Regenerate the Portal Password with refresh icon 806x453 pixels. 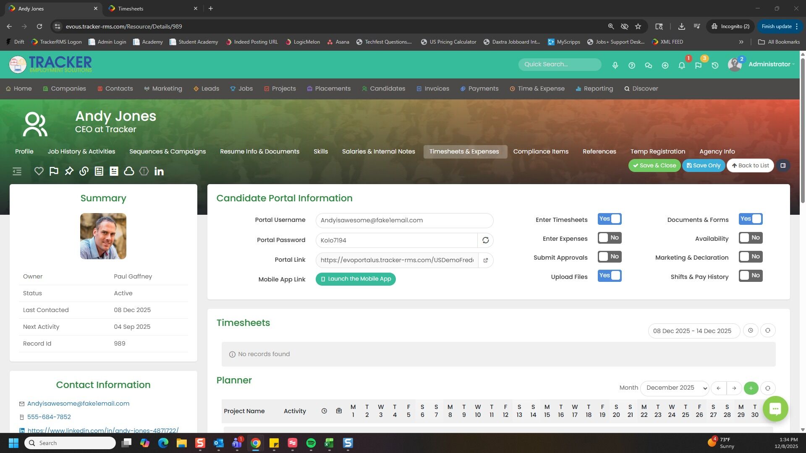point(485,240)
